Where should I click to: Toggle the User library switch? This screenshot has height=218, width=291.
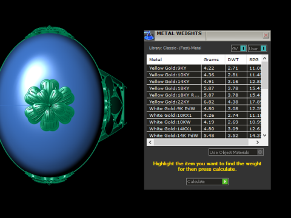(x=258, y=48)
